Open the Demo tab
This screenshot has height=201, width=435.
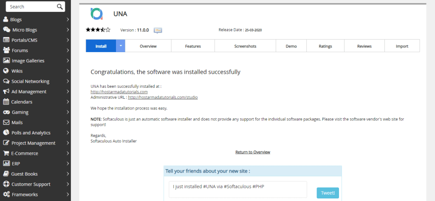291,46
